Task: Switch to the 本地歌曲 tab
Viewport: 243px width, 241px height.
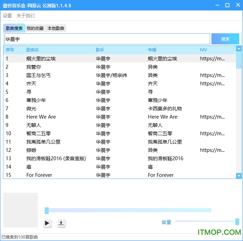Action: point(56,28)
